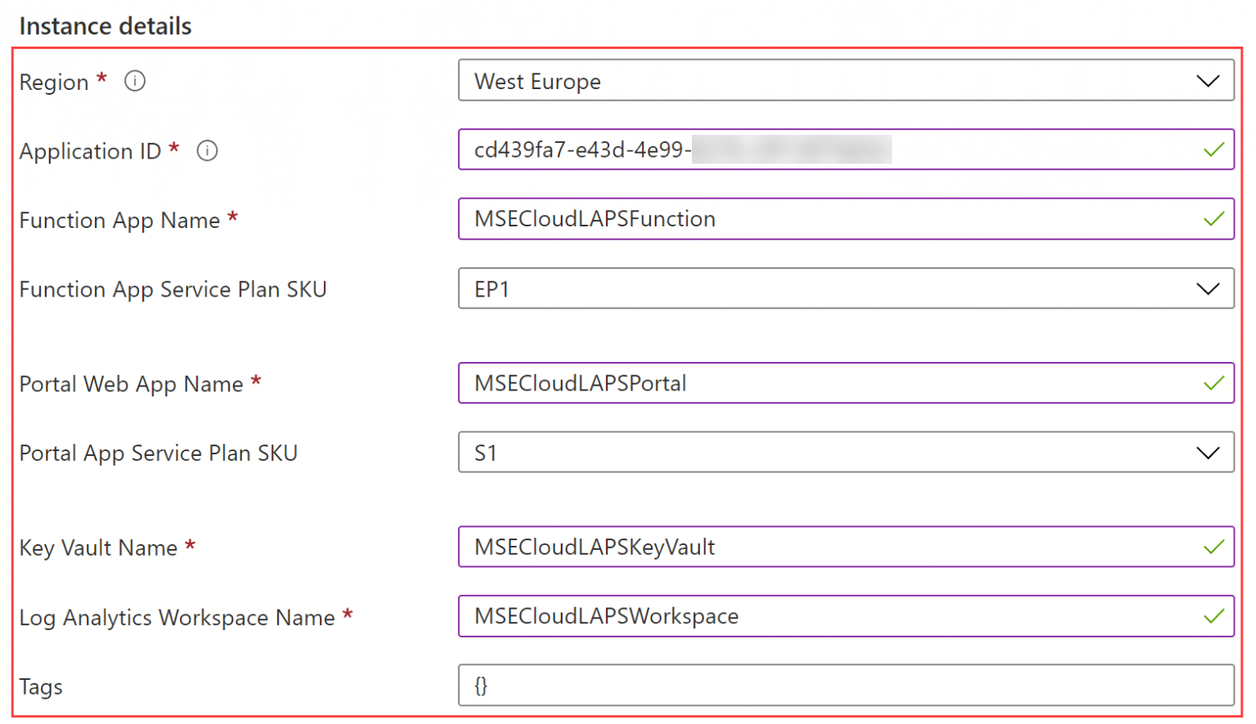Viewport: 1256px width, 724px height.
Task: Open the Portal App Service Plan SKU dropdown
Action: (x=1208, y=453)
